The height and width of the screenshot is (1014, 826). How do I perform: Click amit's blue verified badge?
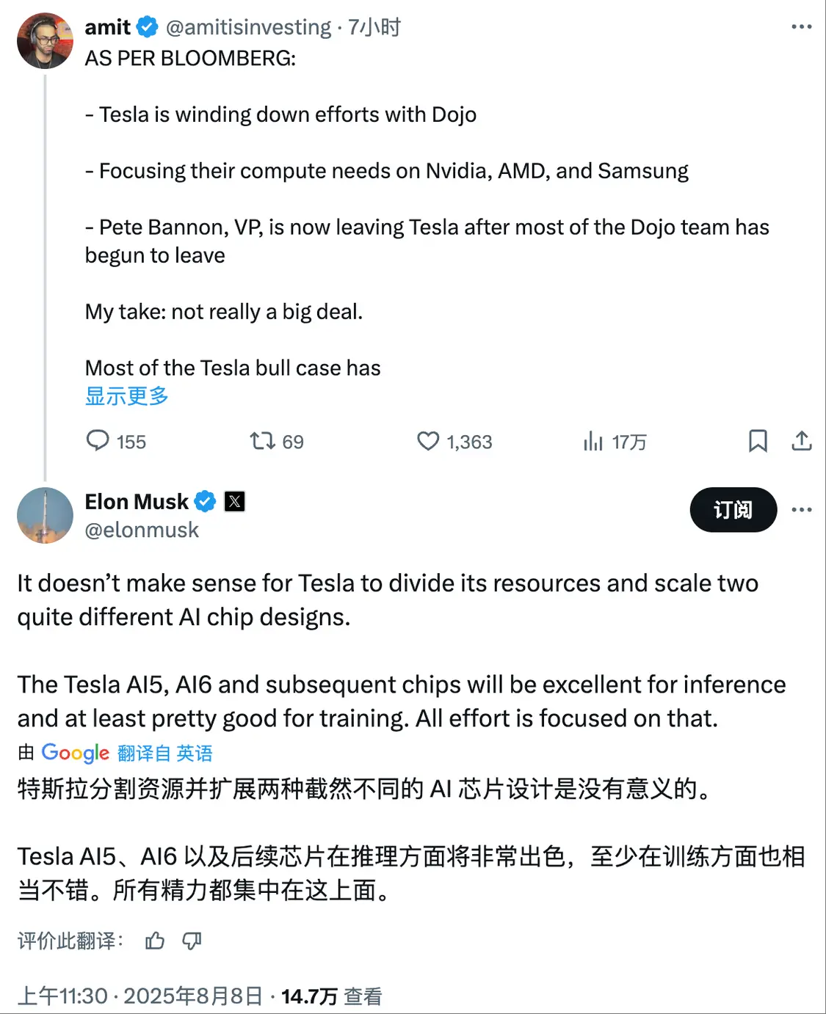147,26
